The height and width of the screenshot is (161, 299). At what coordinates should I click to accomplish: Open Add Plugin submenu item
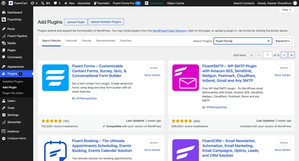coord(10,87)
